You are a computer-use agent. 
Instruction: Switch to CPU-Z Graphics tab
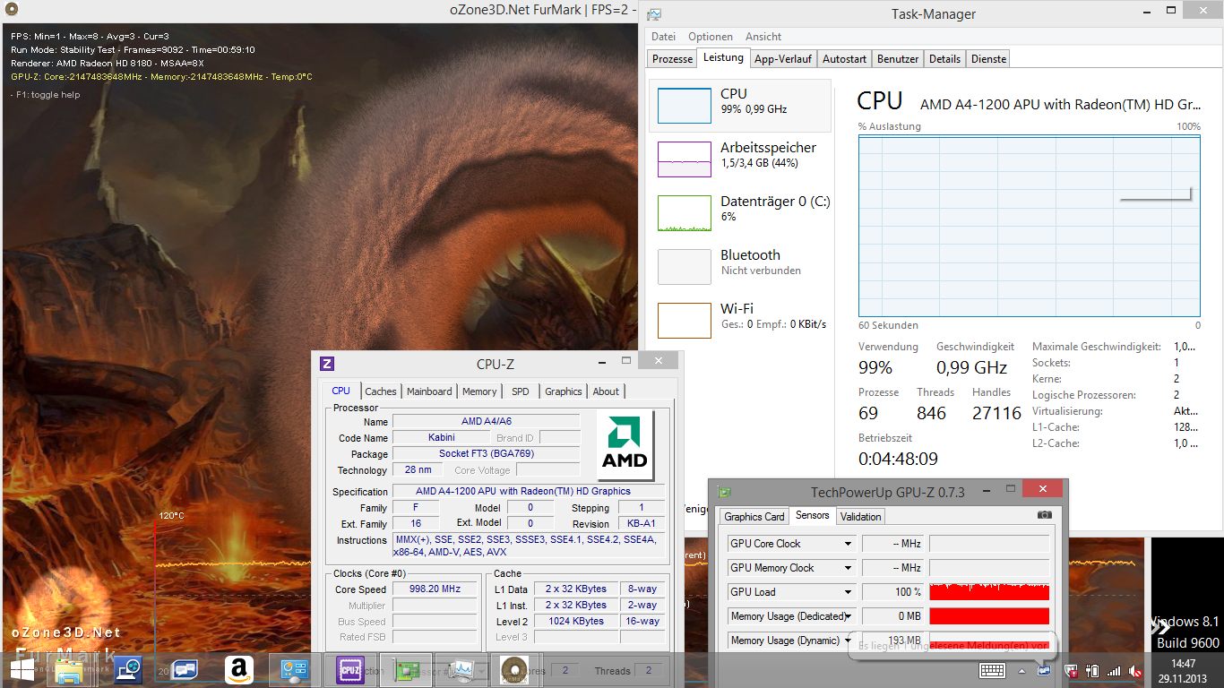click(x=563, y=391)
